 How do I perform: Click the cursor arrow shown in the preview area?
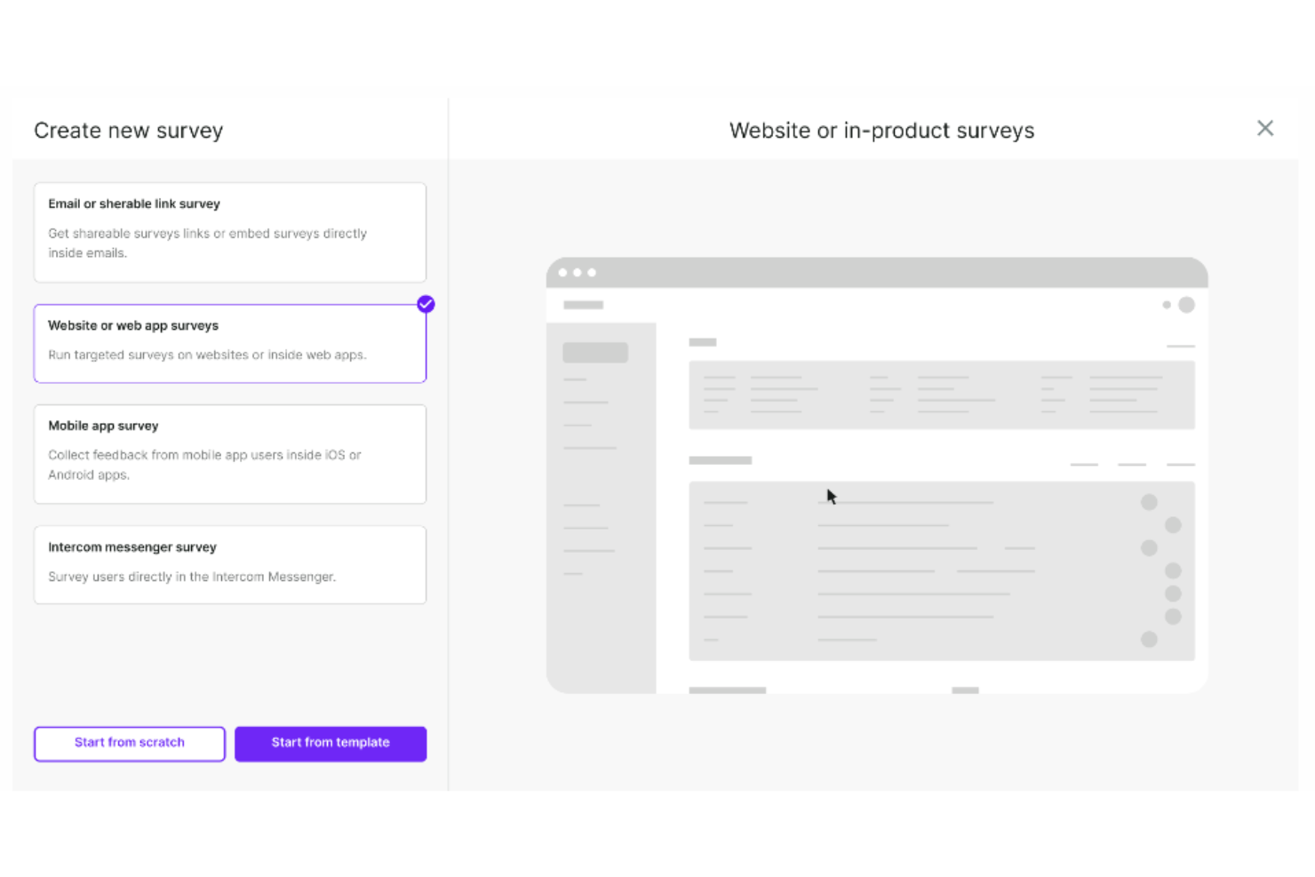(x=830, y=495)
